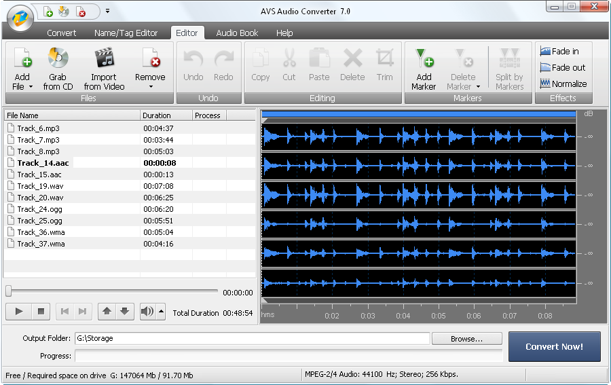
Task: Apply the Fade in effect
Action: 545,52
